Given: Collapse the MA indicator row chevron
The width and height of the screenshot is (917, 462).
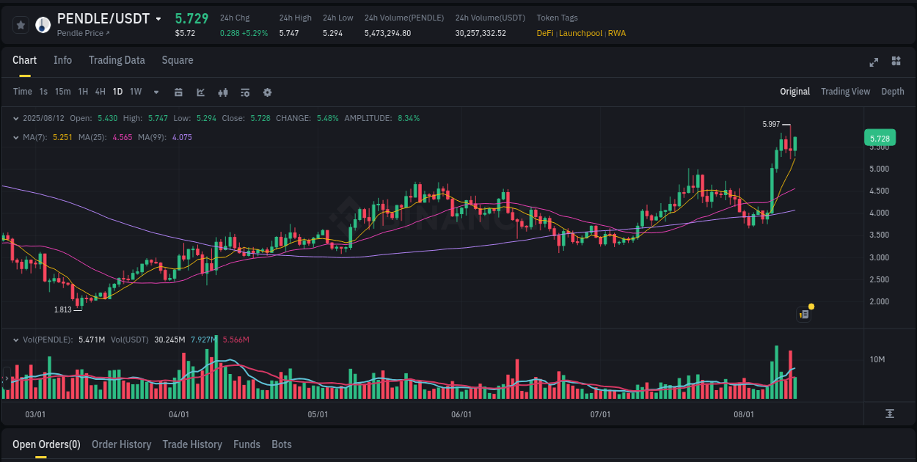Looking at the screenshot, I should point(16,136).
